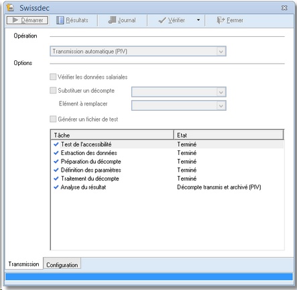The width and height of the screenshot is (297, 290).
Task: Switch to the Transmission tab
Action: [23, 264]
